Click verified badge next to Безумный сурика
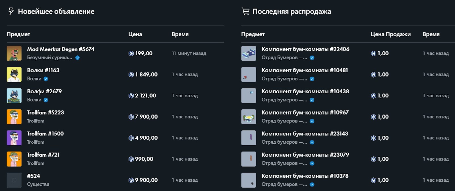The width and height of the screenshot is (455, 191). (77, 58)
